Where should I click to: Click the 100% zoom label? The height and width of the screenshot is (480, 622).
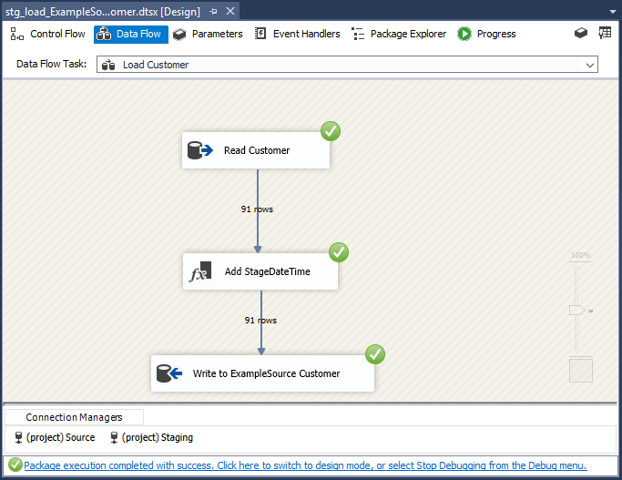tap(581, 255)
